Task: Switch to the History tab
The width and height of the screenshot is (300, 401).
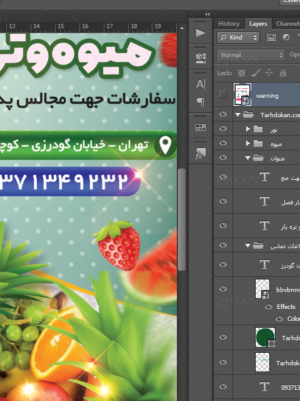Action: click(229, 24)
